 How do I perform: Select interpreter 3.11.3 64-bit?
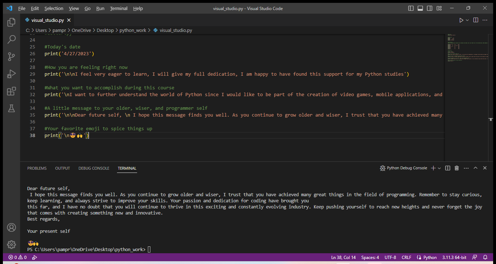(454, 257)
